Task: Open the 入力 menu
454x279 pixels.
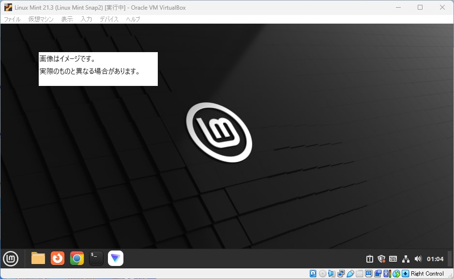Action: tap(86, 19)
